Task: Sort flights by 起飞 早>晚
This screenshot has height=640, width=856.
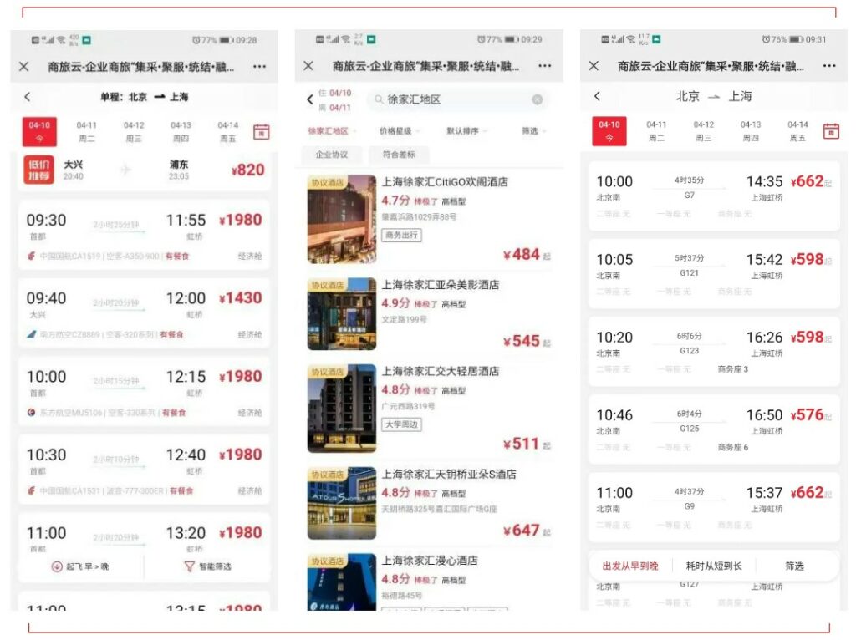Action: tap(80, 566)
